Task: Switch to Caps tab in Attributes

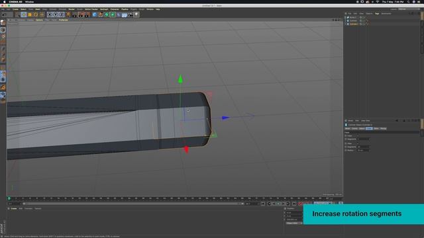Action: tap(369, 128)
